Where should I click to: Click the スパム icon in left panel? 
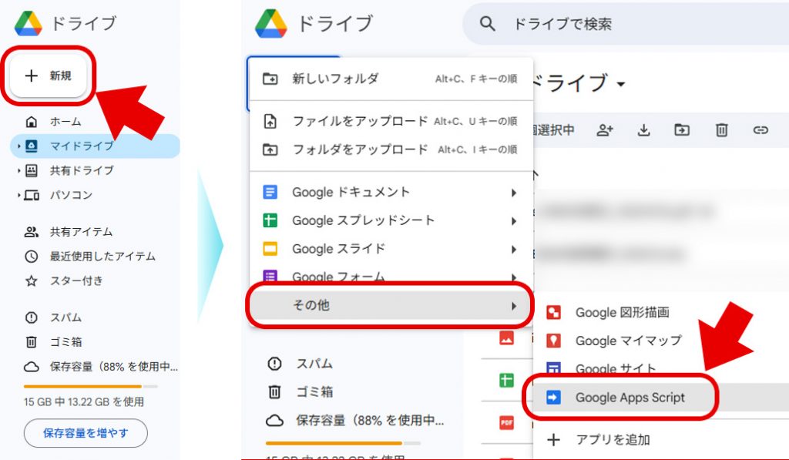[31, 317]
